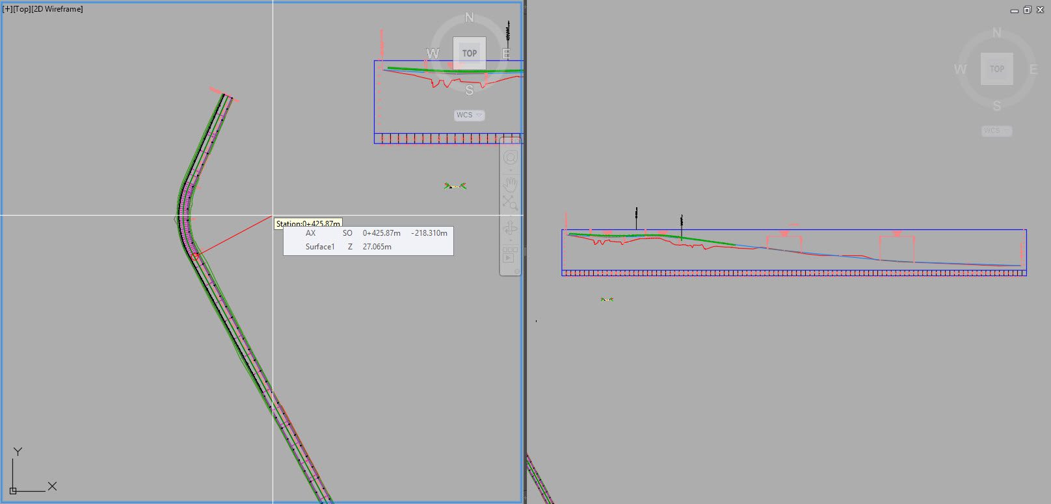Image resolution: width=1051 pixels, height=504 pixels.
Task: Open the [+] viewport controls menu
Action: (7, 9)
